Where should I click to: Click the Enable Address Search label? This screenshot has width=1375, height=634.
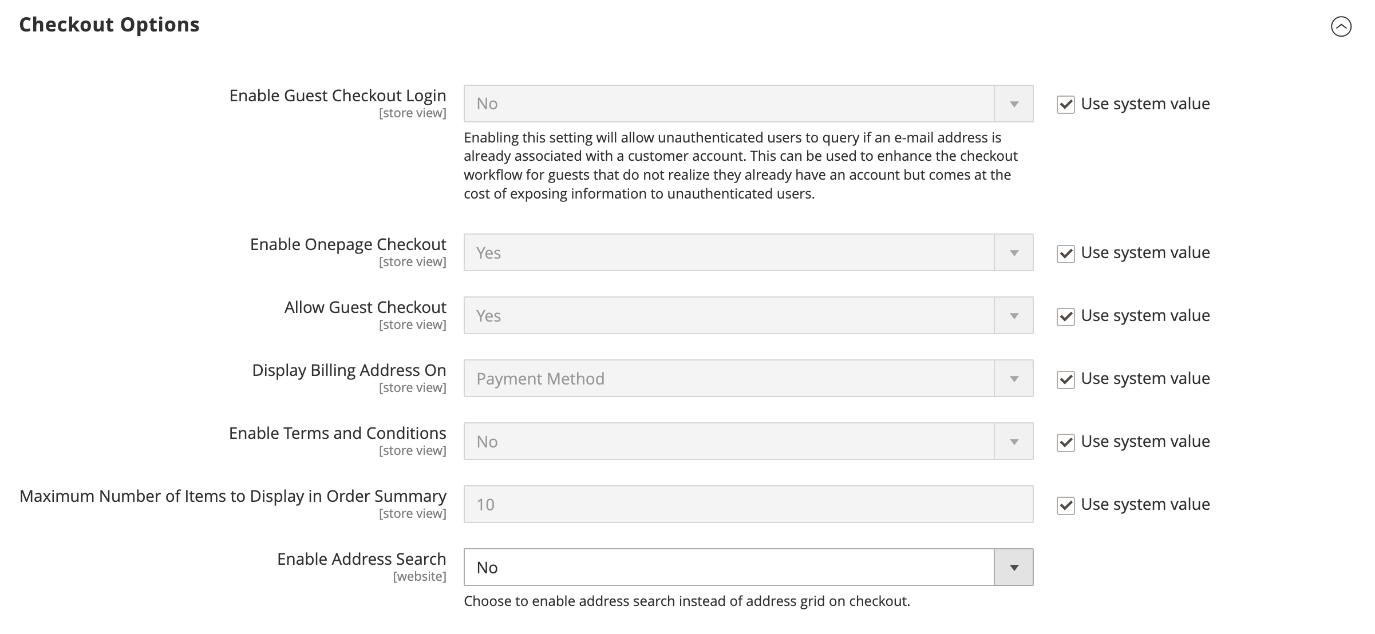click(361, 559)
